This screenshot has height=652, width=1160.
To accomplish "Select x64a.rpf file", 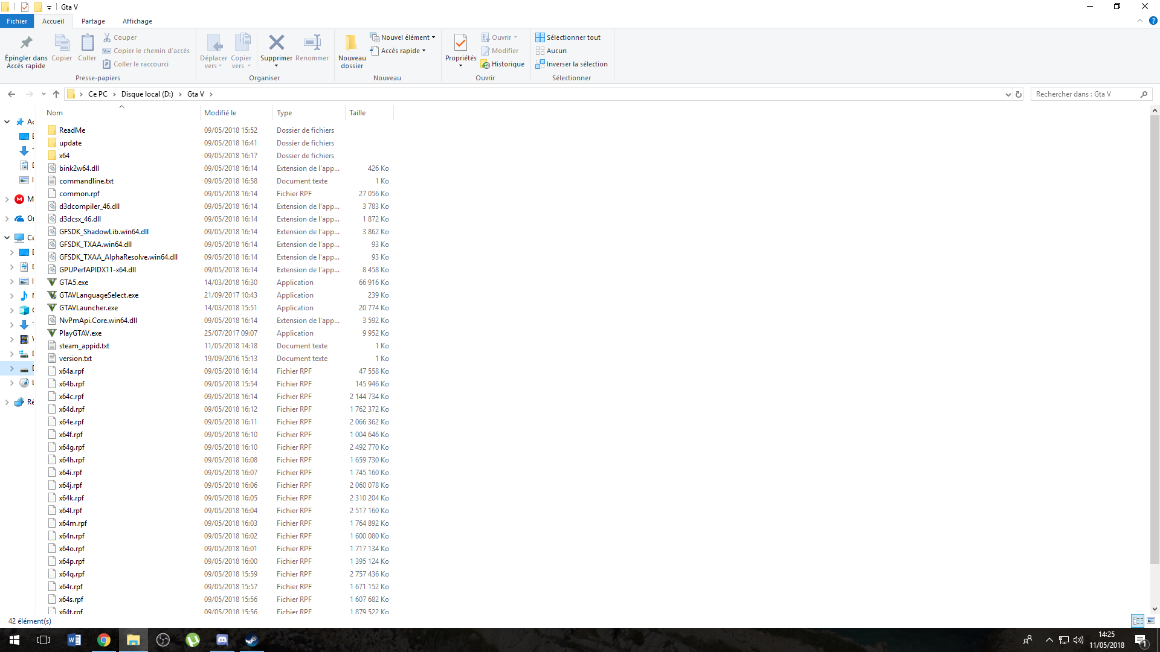I will click(71, 371).
